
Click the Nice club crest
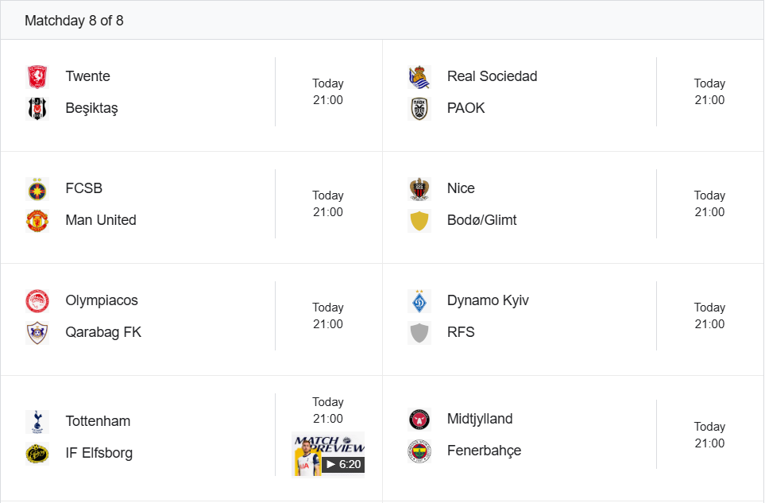[x=419, y=189]
